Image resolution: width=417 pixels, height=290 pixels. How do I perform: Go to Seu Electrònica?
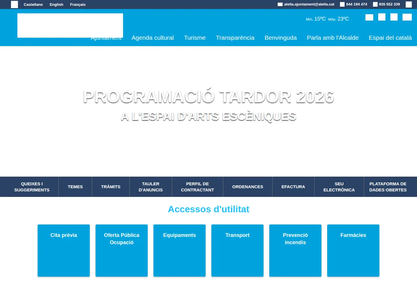pos(339,187)
